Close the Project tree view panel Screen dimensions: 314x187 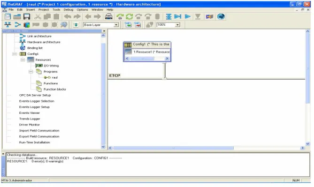pyautogui.click(x=104, y=31)
